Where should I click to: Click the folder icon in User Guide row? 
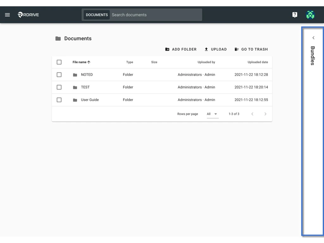(x=75, y=100)
